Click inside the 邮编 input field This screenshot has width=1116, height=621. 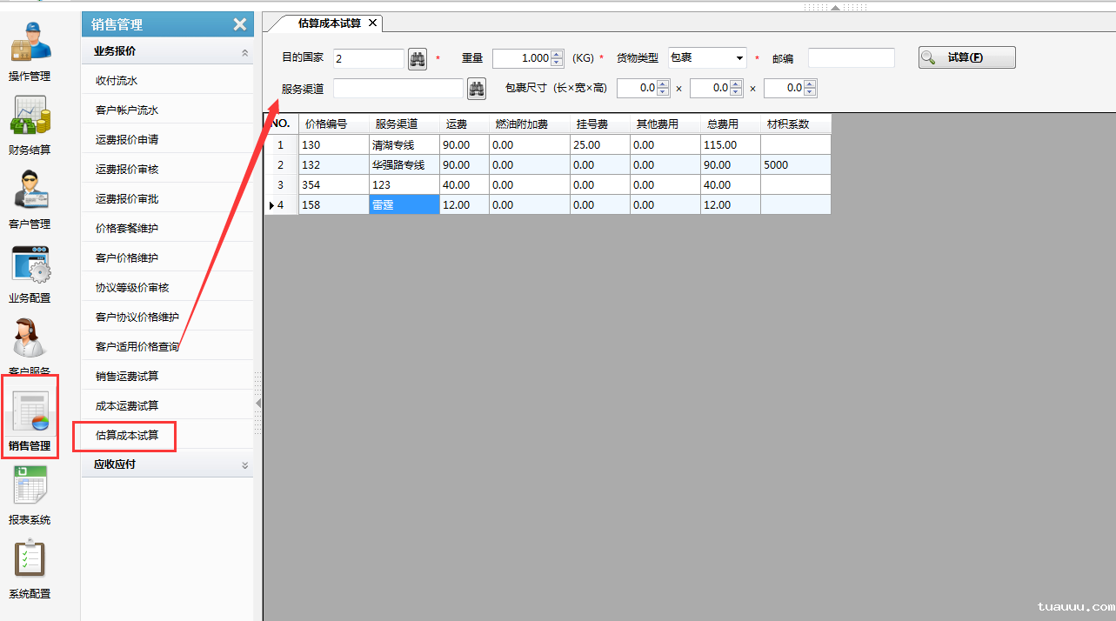(x=850, y=57)
